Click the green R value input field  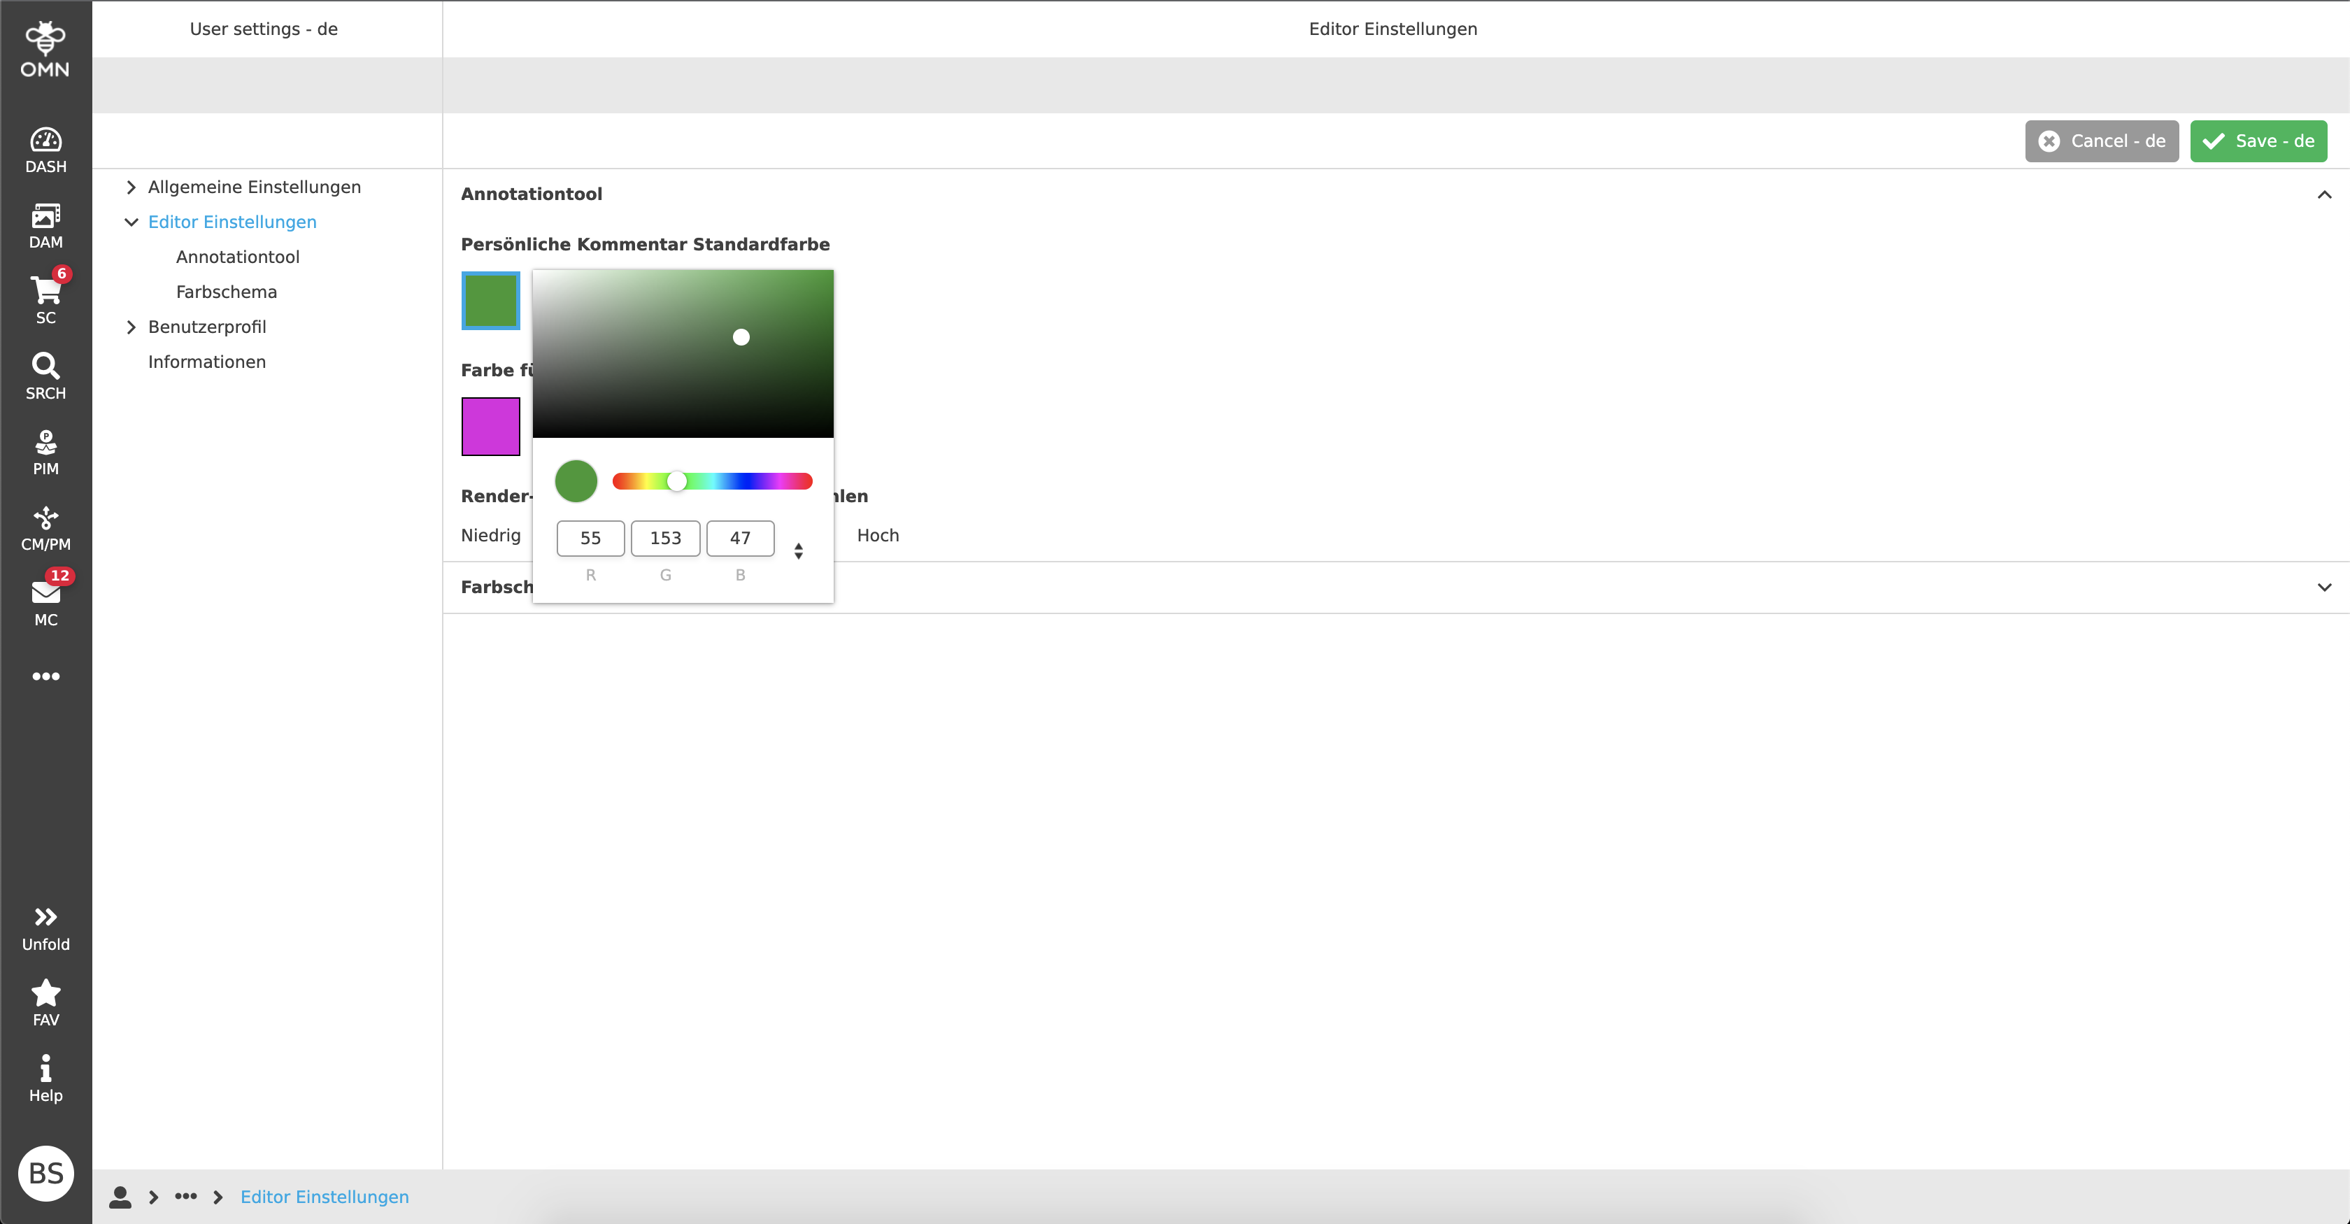(590, 538)
